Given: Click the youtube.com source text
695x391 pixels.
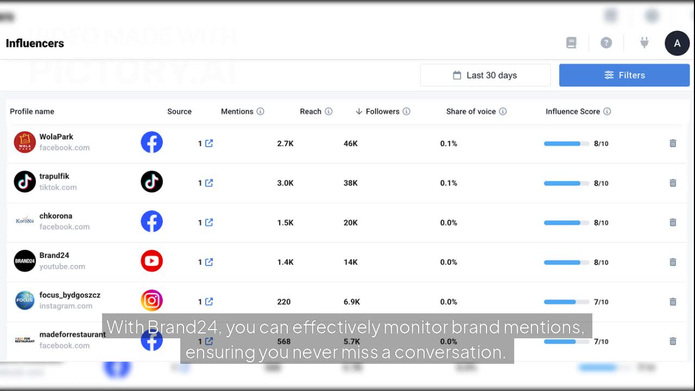Looking at the screenshot, I should 62,267.
